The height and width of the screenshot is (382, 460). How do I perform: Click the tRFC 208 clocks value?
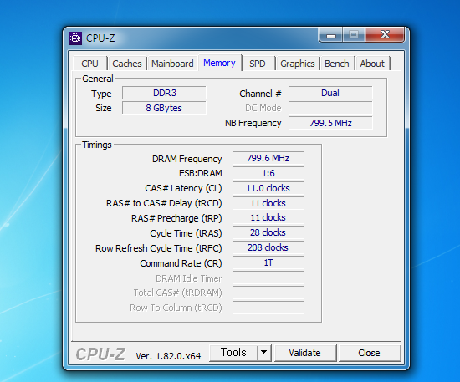pos(268,247)
